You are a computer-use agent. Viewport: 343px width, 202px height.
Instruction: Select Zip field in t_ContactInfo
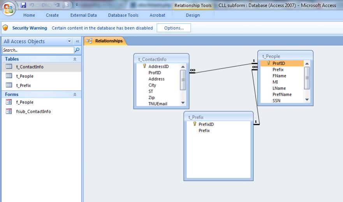coord(151,98)
